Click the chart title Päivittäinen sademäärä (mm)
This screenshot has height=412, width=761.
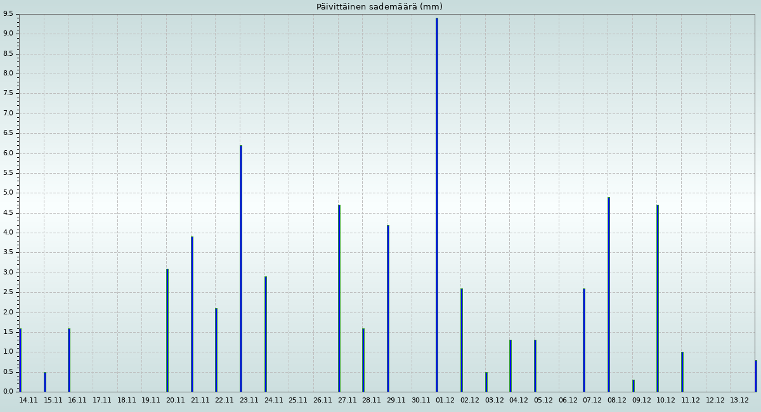[x=379, y=7]
